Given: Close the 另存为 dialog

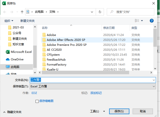Looking at the screenshot, I should 153,3.
